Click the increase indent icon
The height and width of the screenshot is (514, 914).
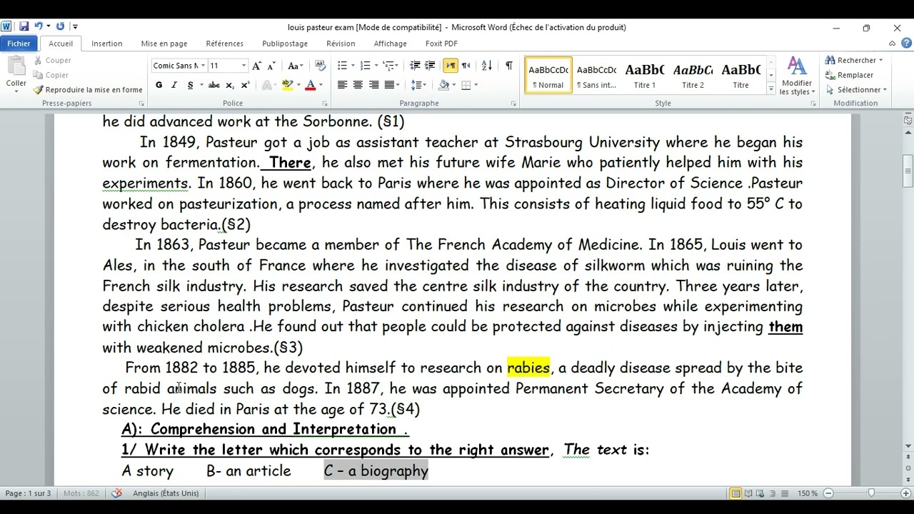[430, 66]
